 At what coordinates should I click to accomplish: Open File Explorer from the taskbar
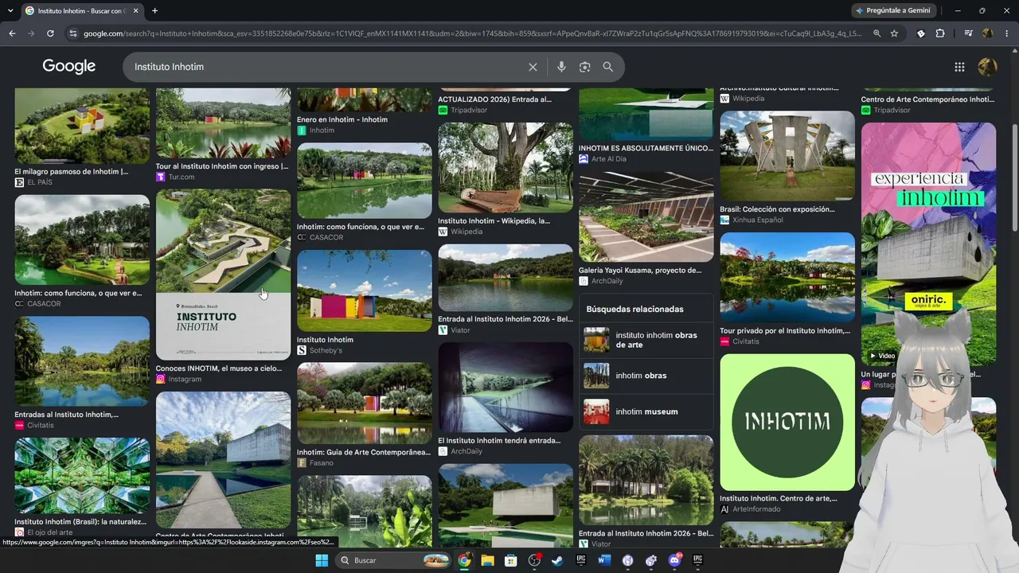487,560
